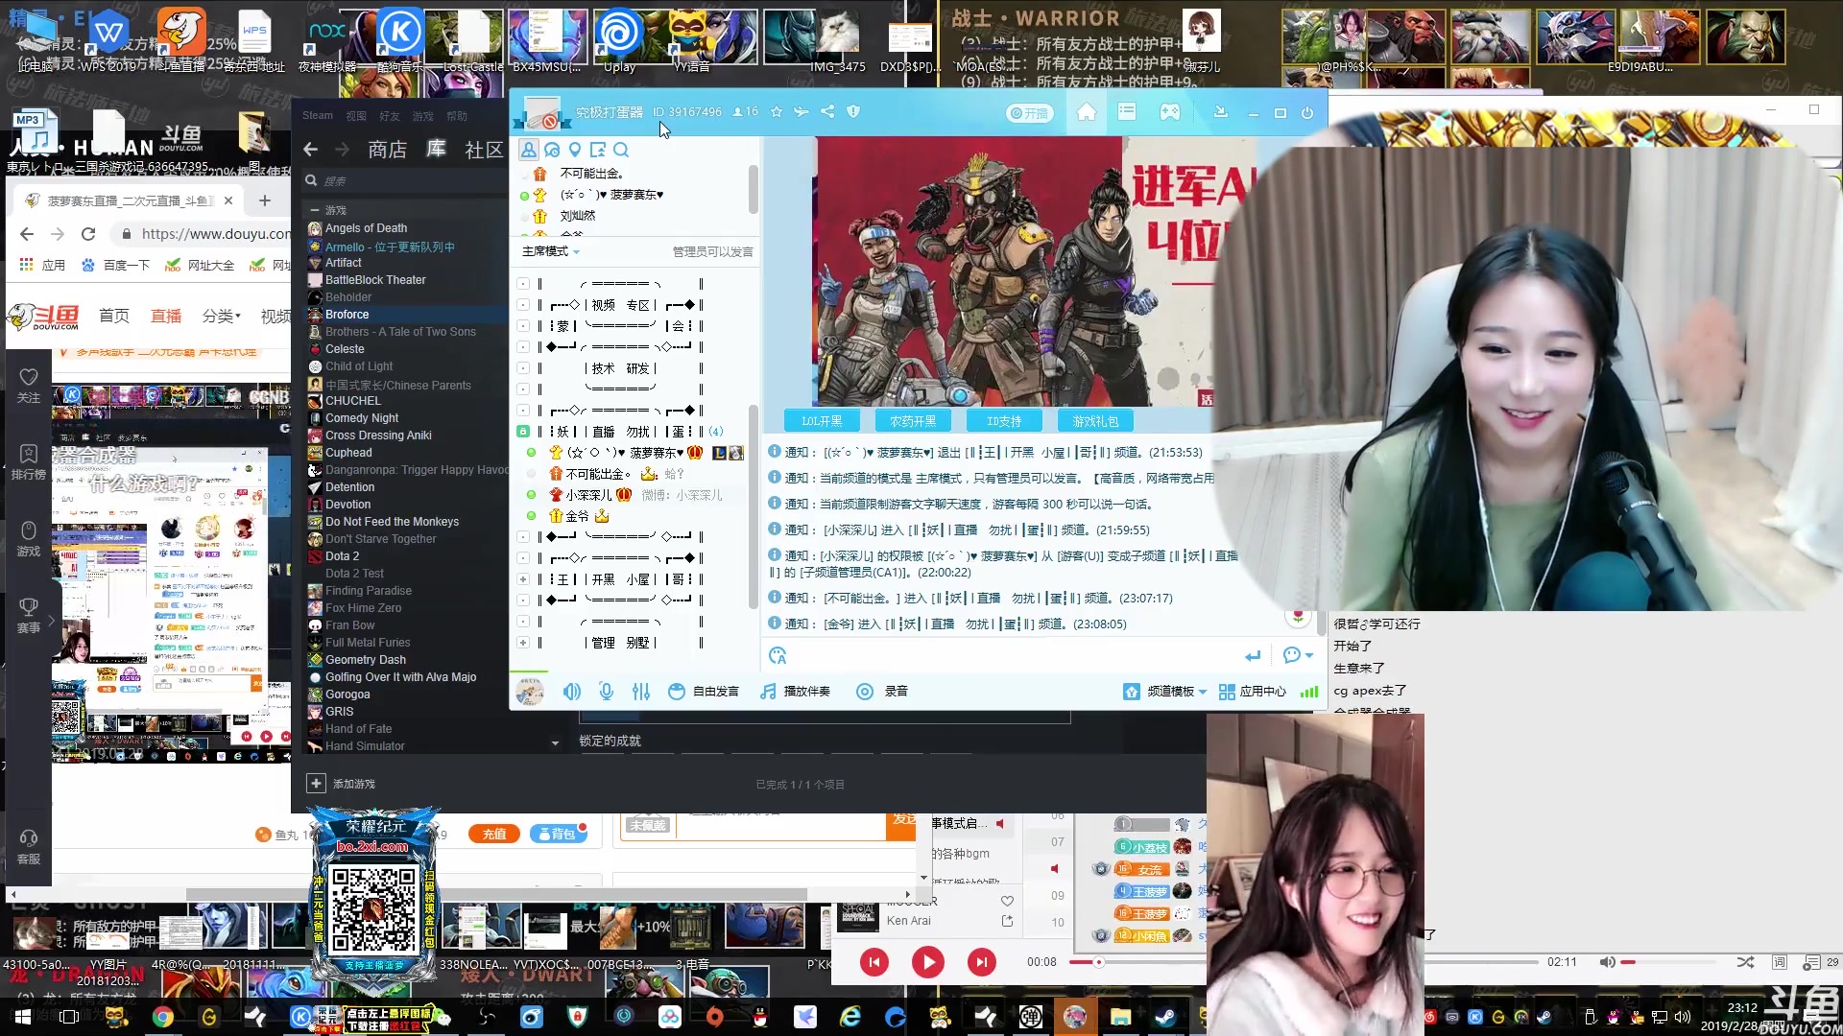This screenshot has height=1036, width=1843.
Task: Open 百度一下 bookmark in browser
Action: [116, 265]
